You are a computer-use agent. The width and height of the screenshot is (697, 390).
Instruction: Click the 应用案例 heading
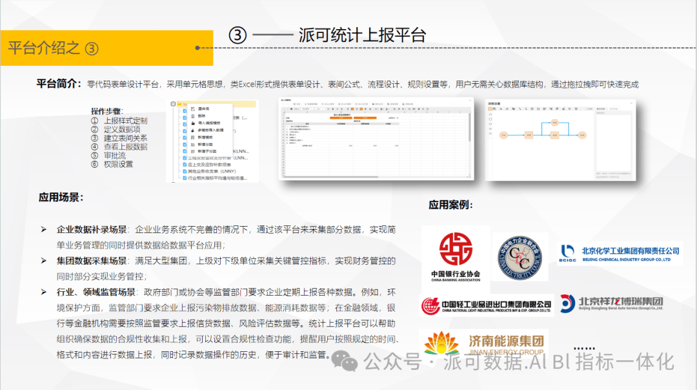click(x=450, y=205)
